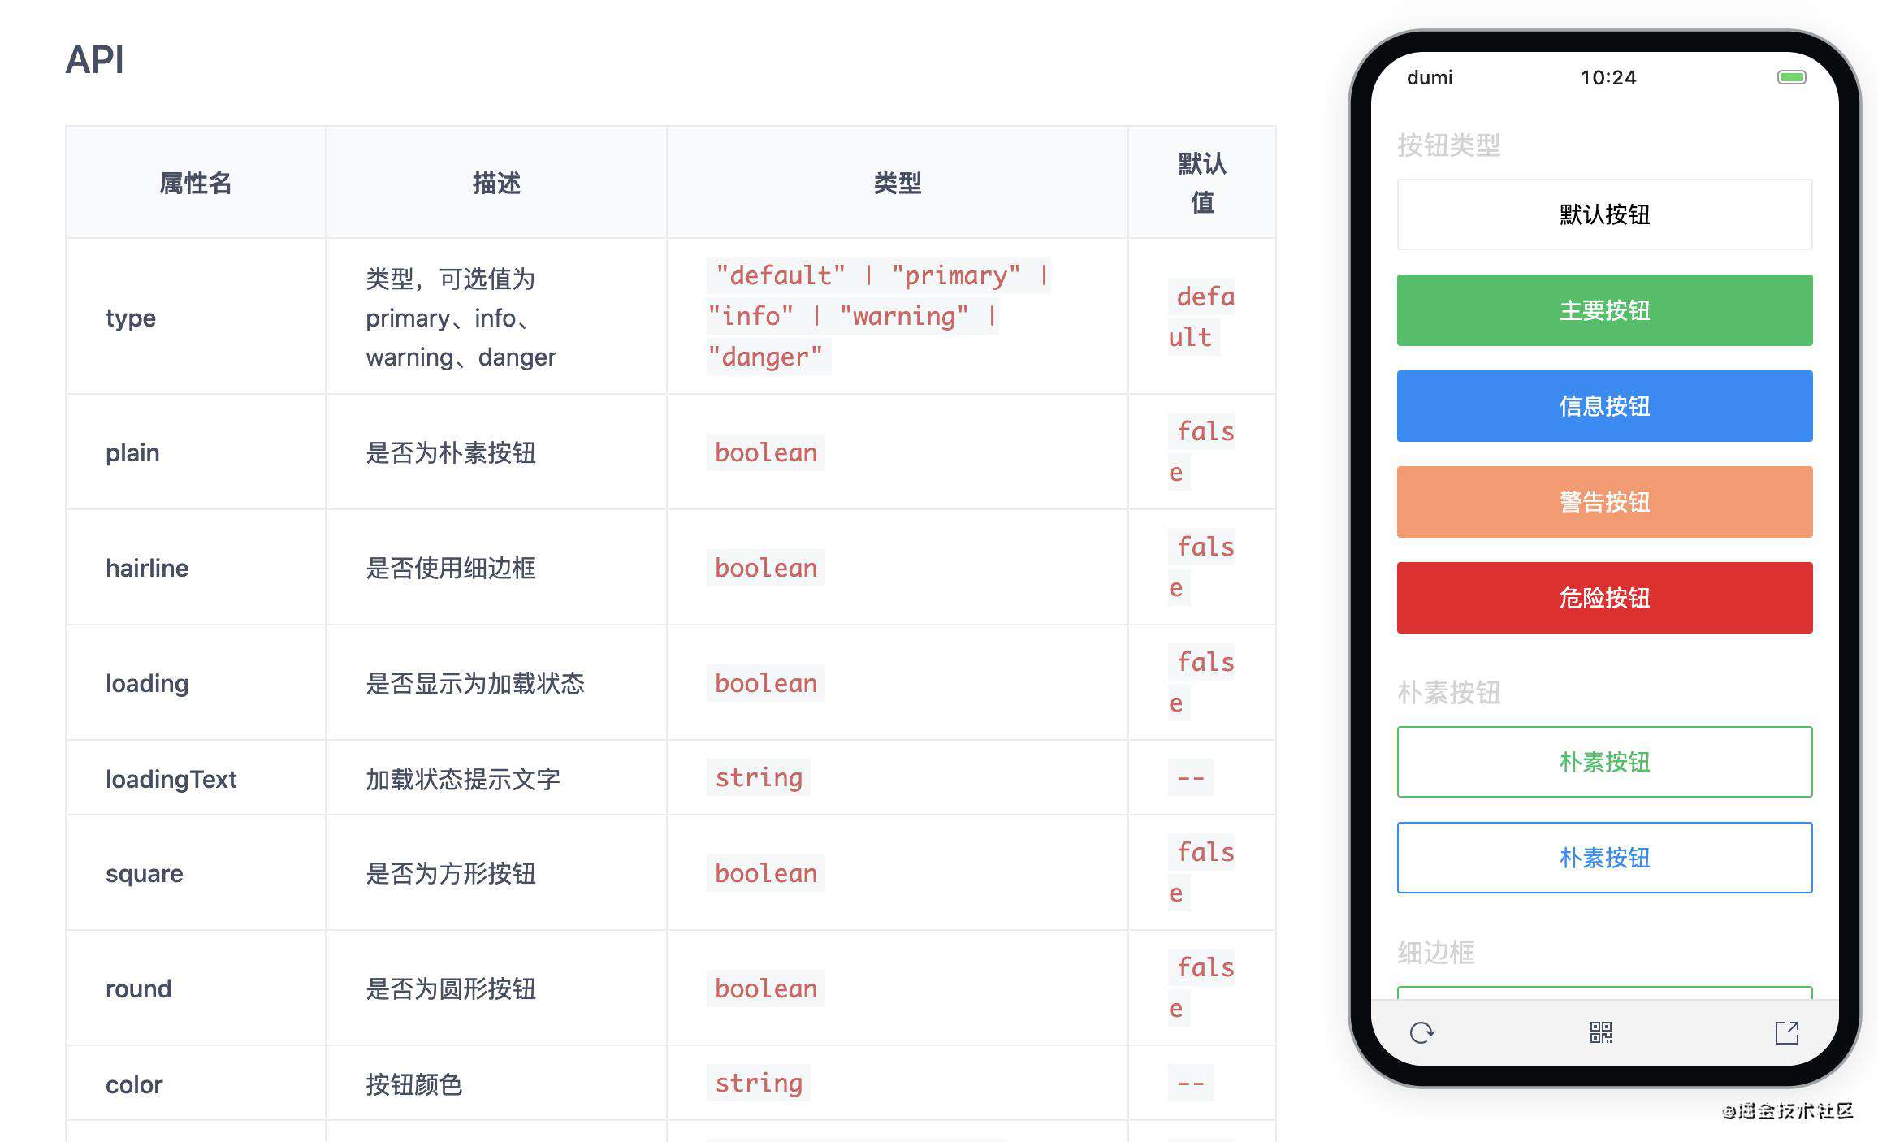Viewport: 1878px width, 1142px height.
Task: Tap the green 主要按钮 button
Action: 1604,310
